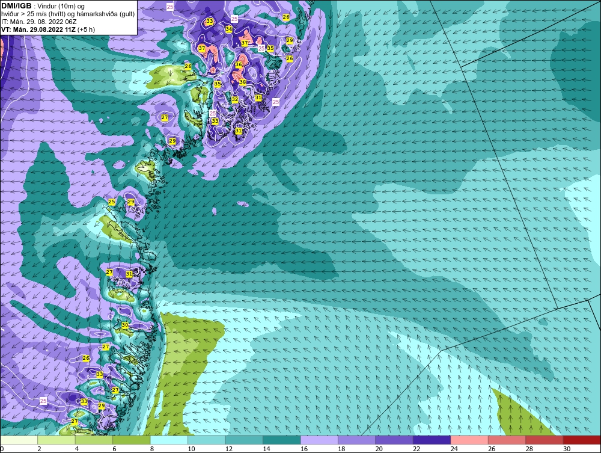Click the title line beginning "hviður > 25 m/s"
The width and height of the screenshot is (601, 453).
[x=68, y=14]
